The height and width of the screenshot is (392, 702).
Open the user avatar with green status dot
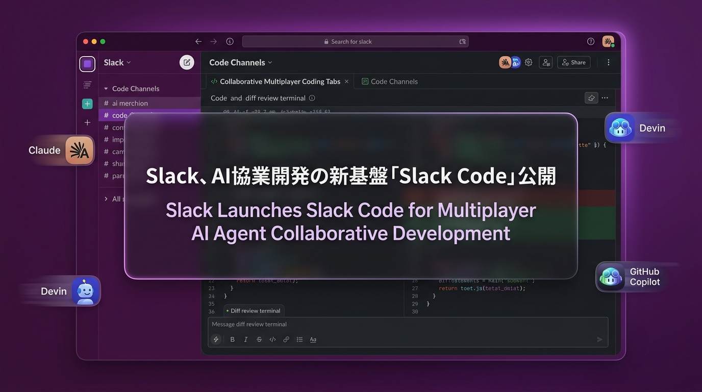pyautogui.click(x=608, y=41)
